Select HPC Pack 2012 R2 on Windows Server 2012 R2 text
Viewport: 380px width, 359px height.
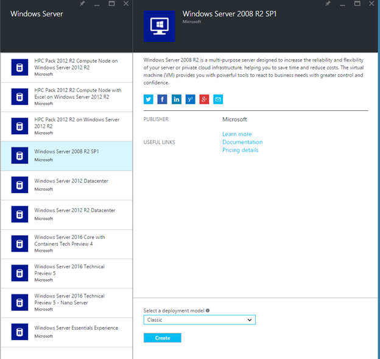(77, 123)
